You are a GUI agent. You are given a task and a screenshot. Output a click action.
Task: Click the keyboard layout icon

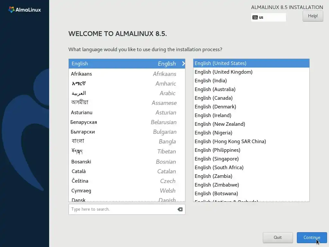pos(255,17)
